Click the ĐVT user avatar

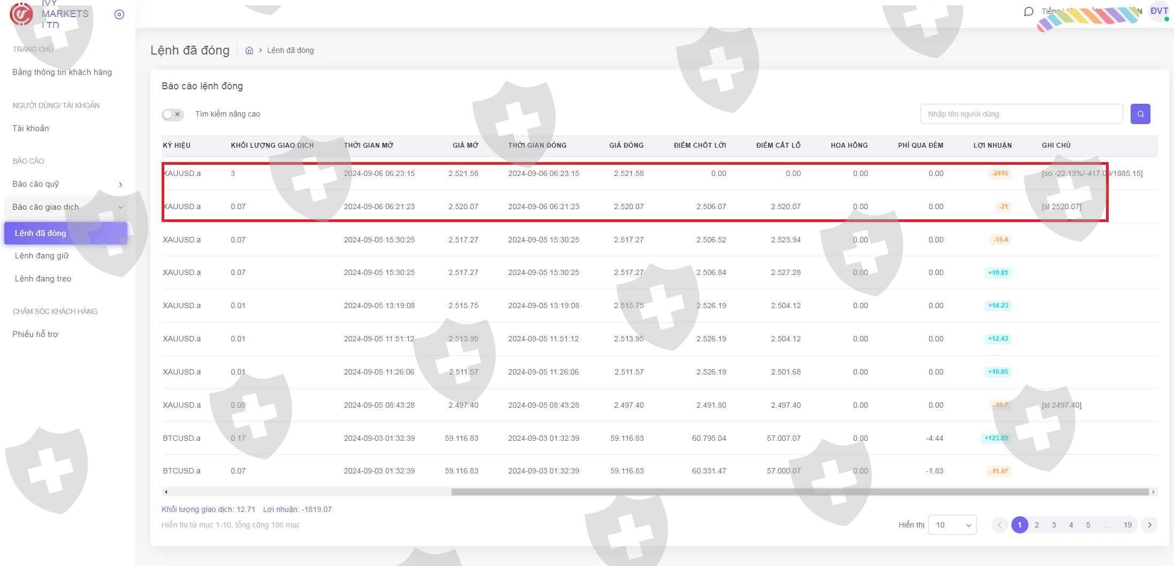click(1158, 11)
